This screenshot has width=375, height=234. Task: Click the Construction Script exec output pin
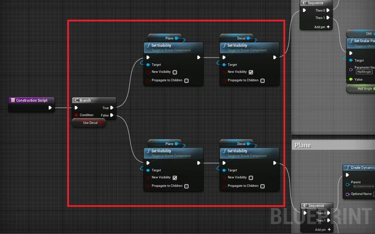(x=50, y=108)
